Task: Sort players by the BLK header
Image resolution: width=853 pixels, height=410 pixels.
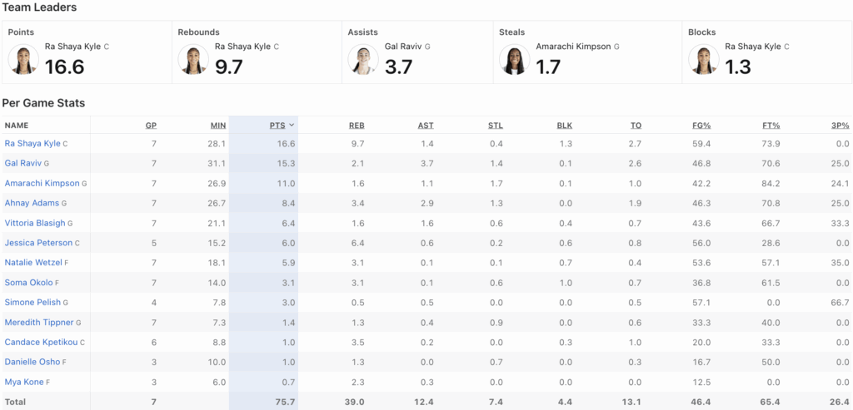Action: (x=564, y=126)
